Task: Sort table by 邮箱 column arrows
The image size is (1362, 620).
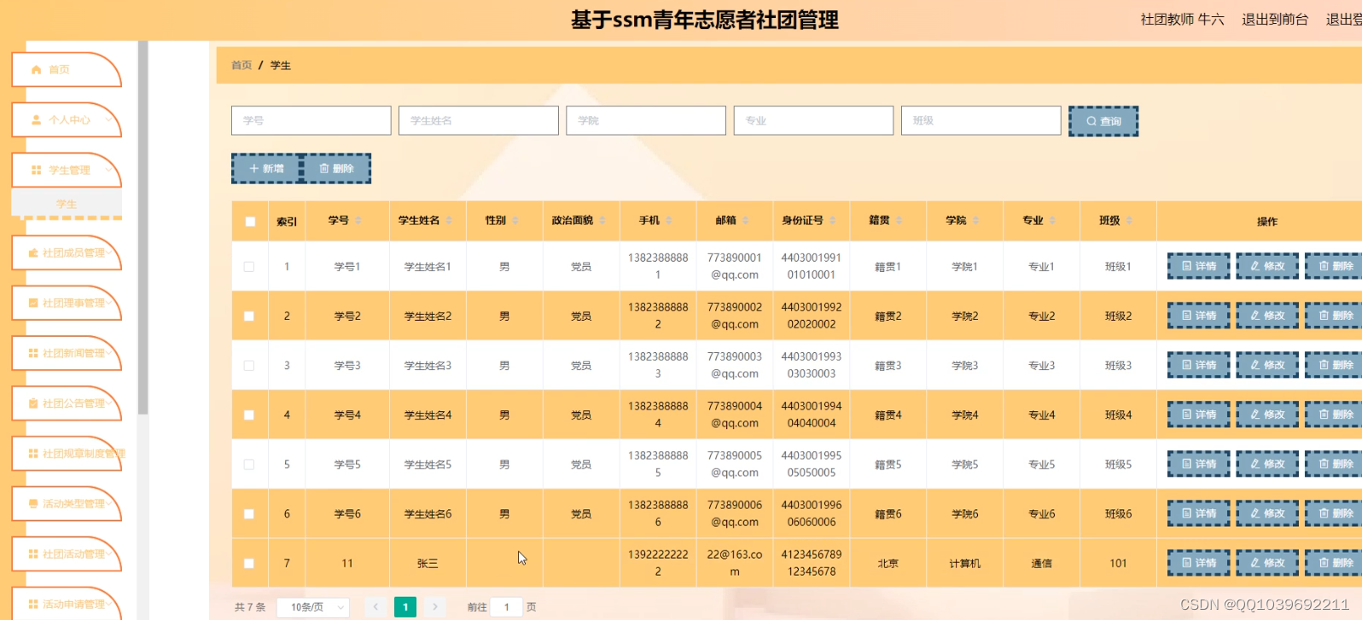Action: coord(746,221)
